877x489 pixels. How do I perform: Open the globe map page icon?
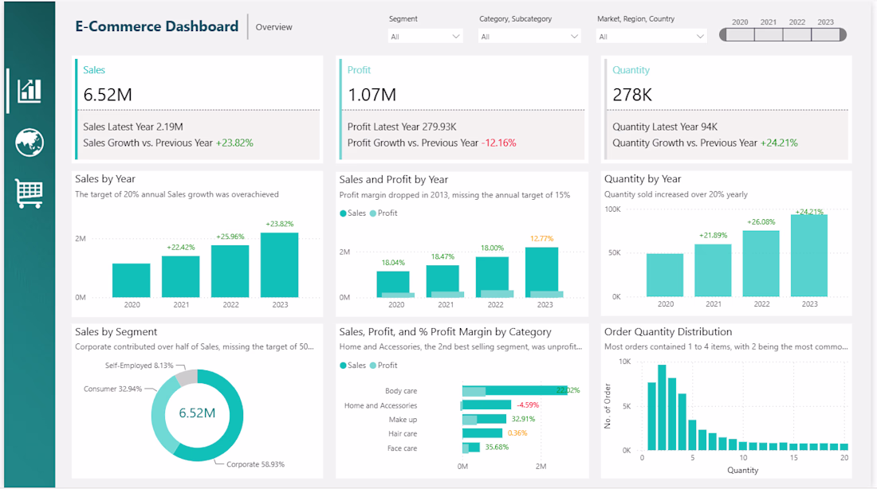pos(29,143)
